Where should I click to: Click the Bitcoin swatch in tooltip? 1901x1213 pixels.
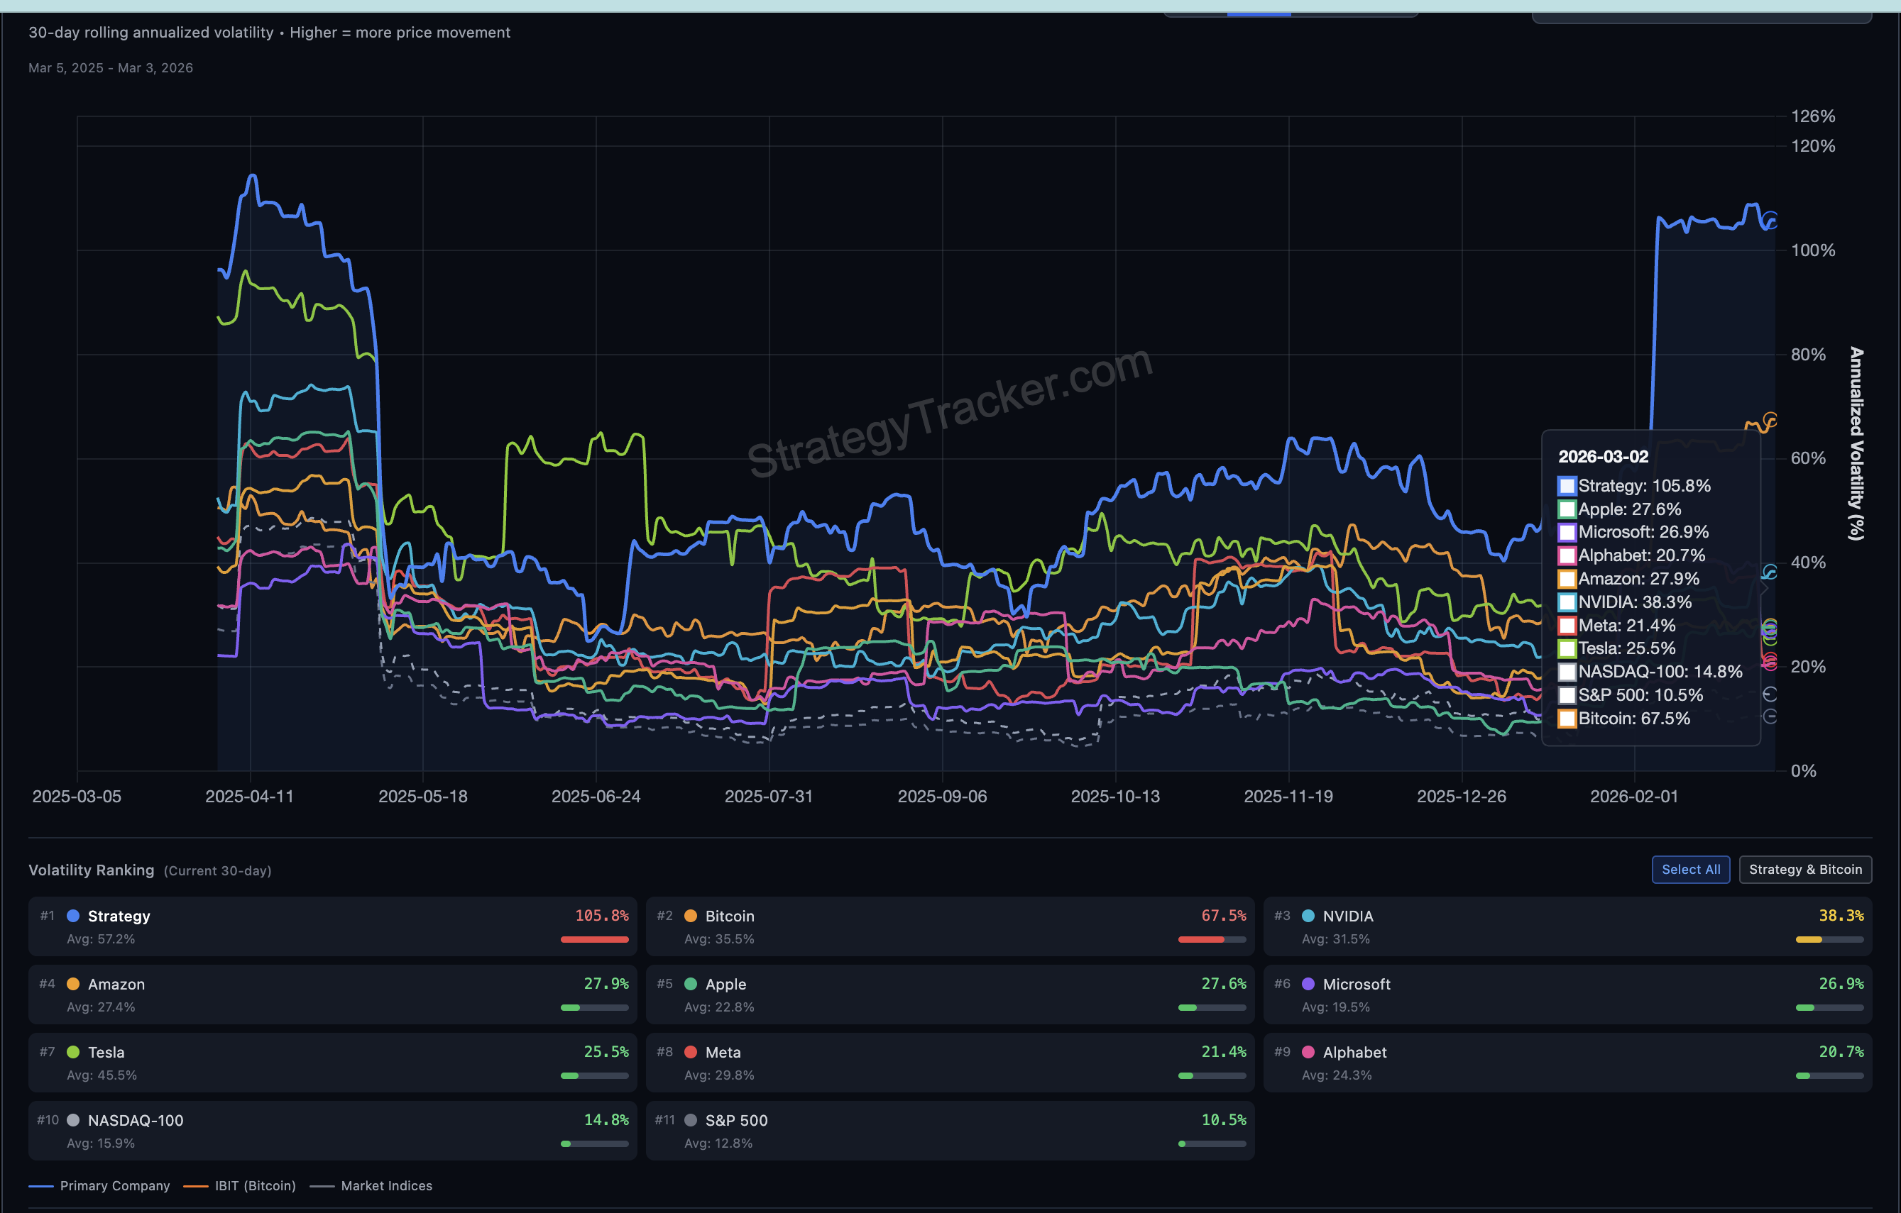coord(1567,719)
